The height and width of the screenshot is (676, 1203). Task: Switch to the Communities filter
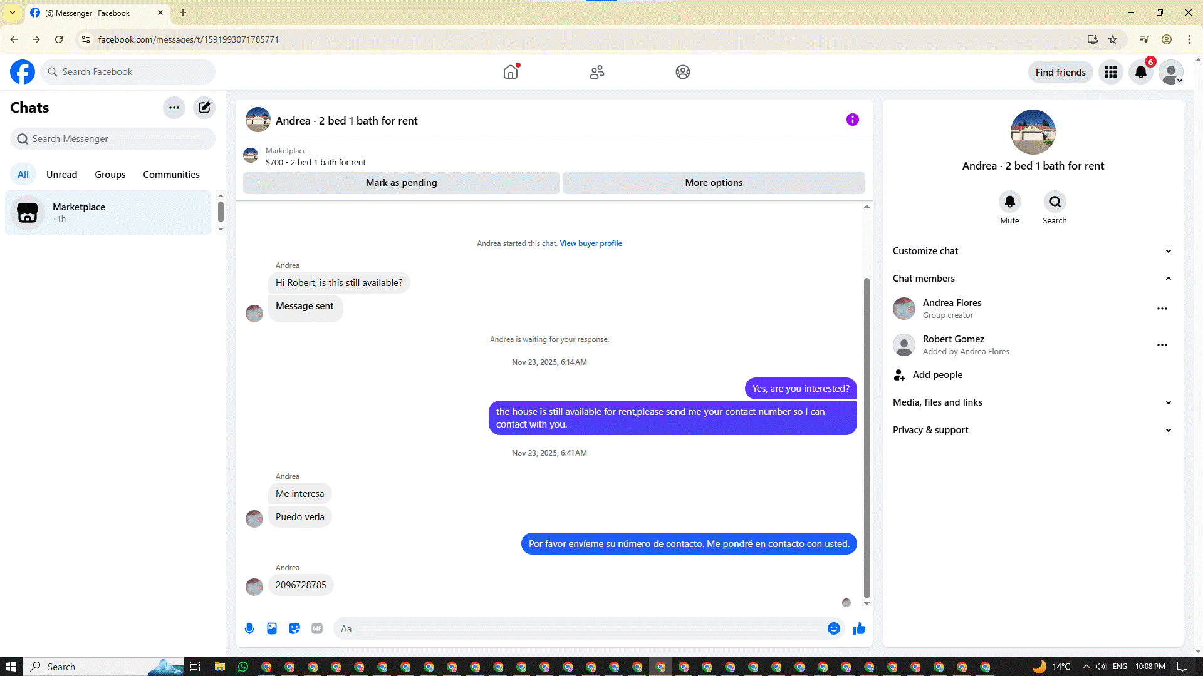(171, 175)
